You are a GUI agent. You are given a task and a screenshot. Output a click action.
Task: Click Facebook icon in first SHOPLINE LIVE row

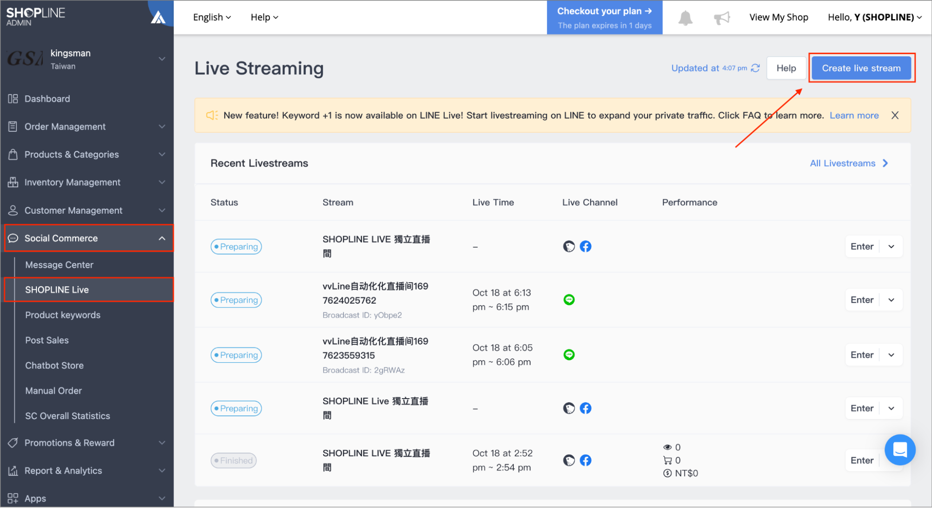pos(586,246)
